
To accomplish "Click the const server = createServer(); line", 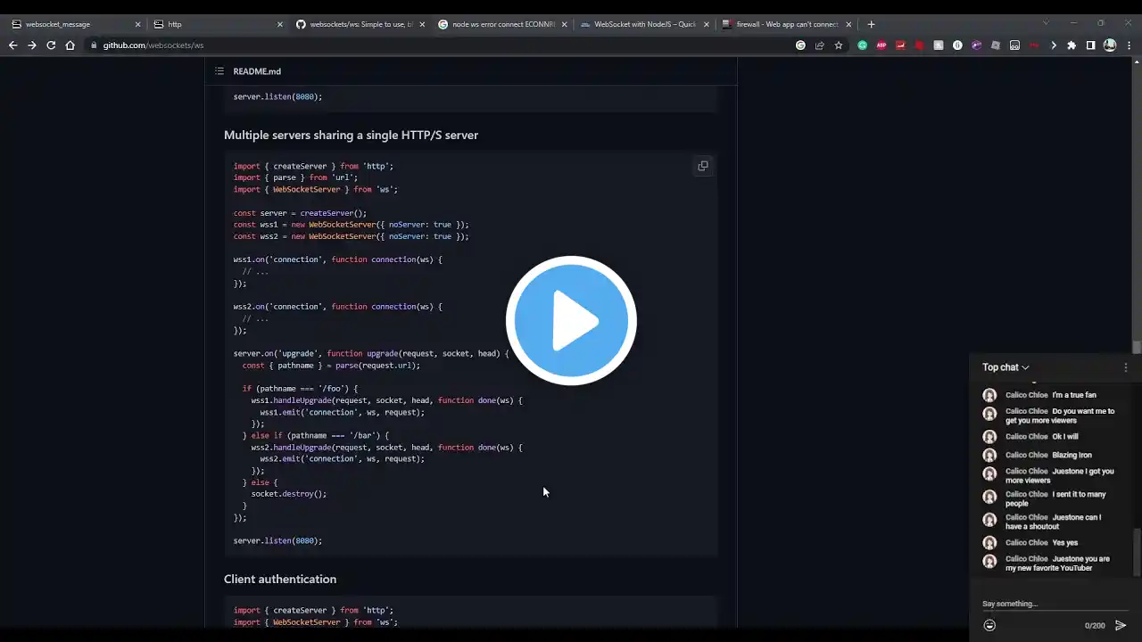I will click(x=300, y=213).
